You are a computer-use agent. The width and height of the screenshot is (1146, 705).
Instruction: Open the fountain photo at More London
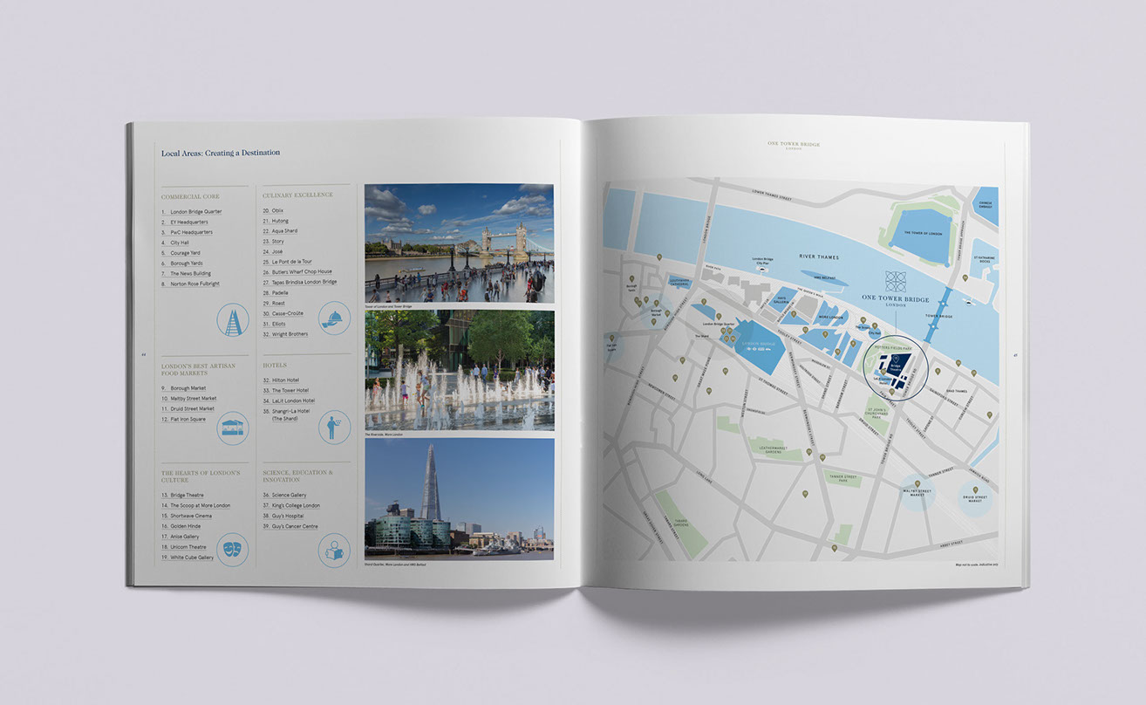459,370
